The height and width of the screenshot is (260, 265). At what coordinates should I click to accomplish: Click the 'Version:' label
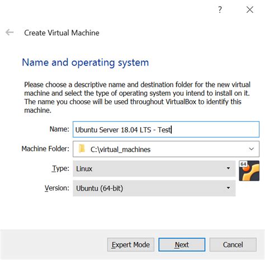57,188
